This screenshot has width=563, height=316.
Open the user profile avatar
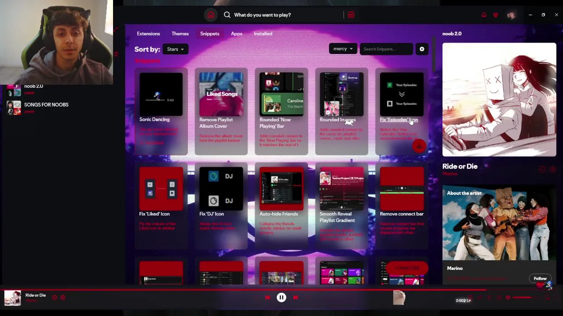tap(511, 15)
